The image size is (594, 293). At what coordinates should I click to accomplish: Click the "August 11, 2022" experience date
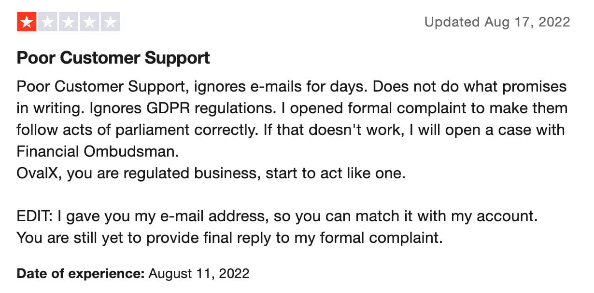199,274
